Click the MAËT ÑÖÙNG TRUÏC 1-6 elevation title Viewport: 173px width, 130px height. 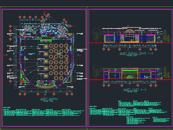point(136,53)
